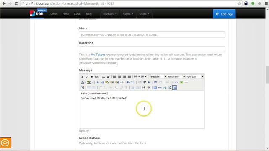Apply strikethrough formatting
269x151 pixels.
point(97,77)
